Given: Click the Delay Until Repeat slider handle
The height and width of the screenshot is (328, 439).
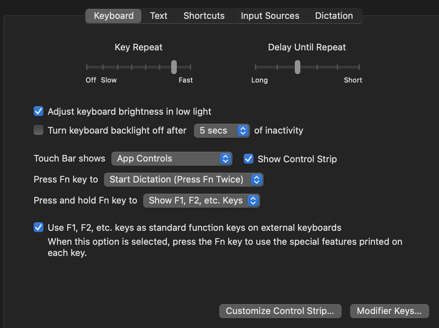Looking at the screenshot, I should coord(297,67).
